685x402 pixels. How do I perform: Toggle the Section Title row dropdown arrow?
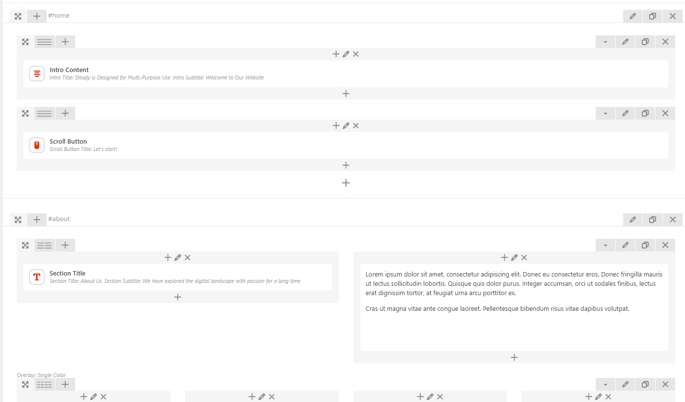point(605,246)
